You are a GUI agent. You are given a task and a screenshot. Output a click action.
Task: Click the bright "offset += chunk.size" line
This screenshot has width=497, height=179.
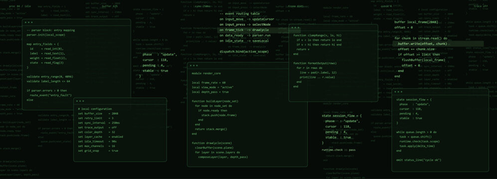click(416, 49)
